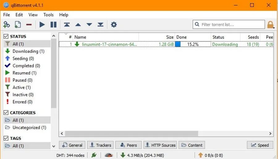Resume torrent with the play icon

[42, 25]
